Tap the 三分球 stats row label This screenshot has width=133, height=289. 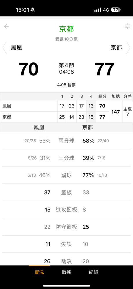click(x=66, y=158)
